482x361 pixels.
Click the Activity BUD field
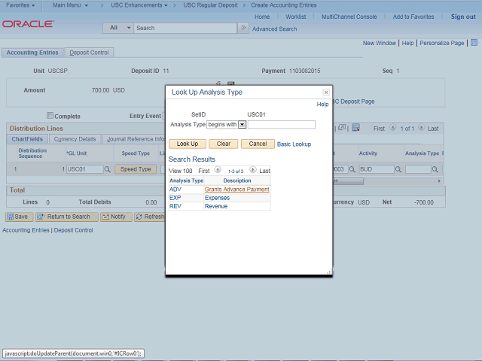(377, 169)
